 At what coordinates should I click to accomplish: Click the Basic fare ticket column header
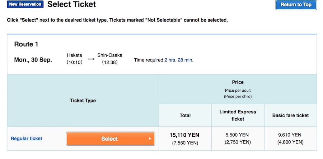click(x=290, y=115)
